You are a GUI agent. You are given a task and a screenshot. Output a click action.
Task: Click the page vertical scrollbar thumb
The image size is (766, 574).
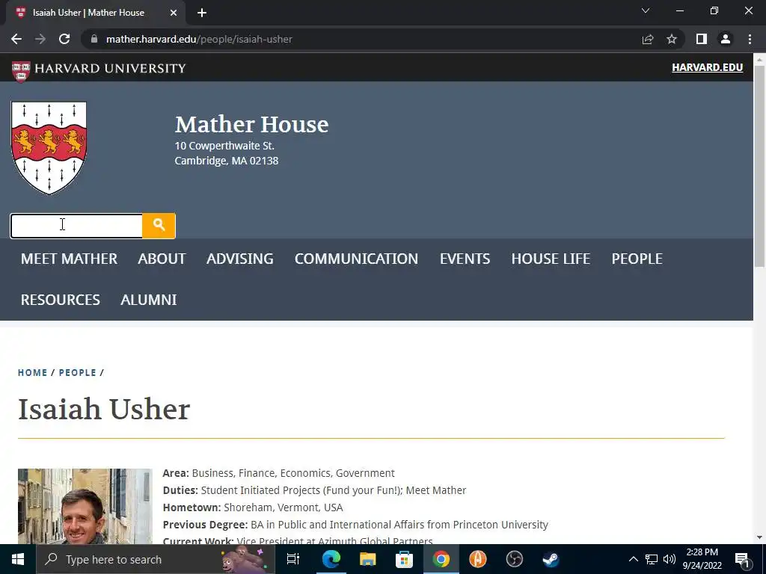[759, 166]
